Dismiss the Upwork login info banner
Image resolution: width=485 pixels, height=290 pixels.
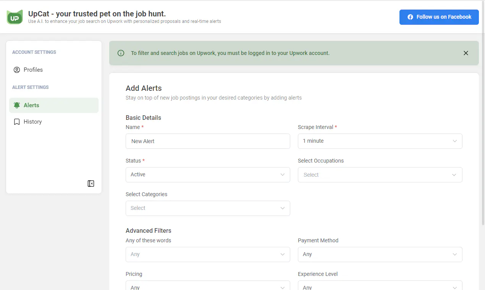(466, 53)
